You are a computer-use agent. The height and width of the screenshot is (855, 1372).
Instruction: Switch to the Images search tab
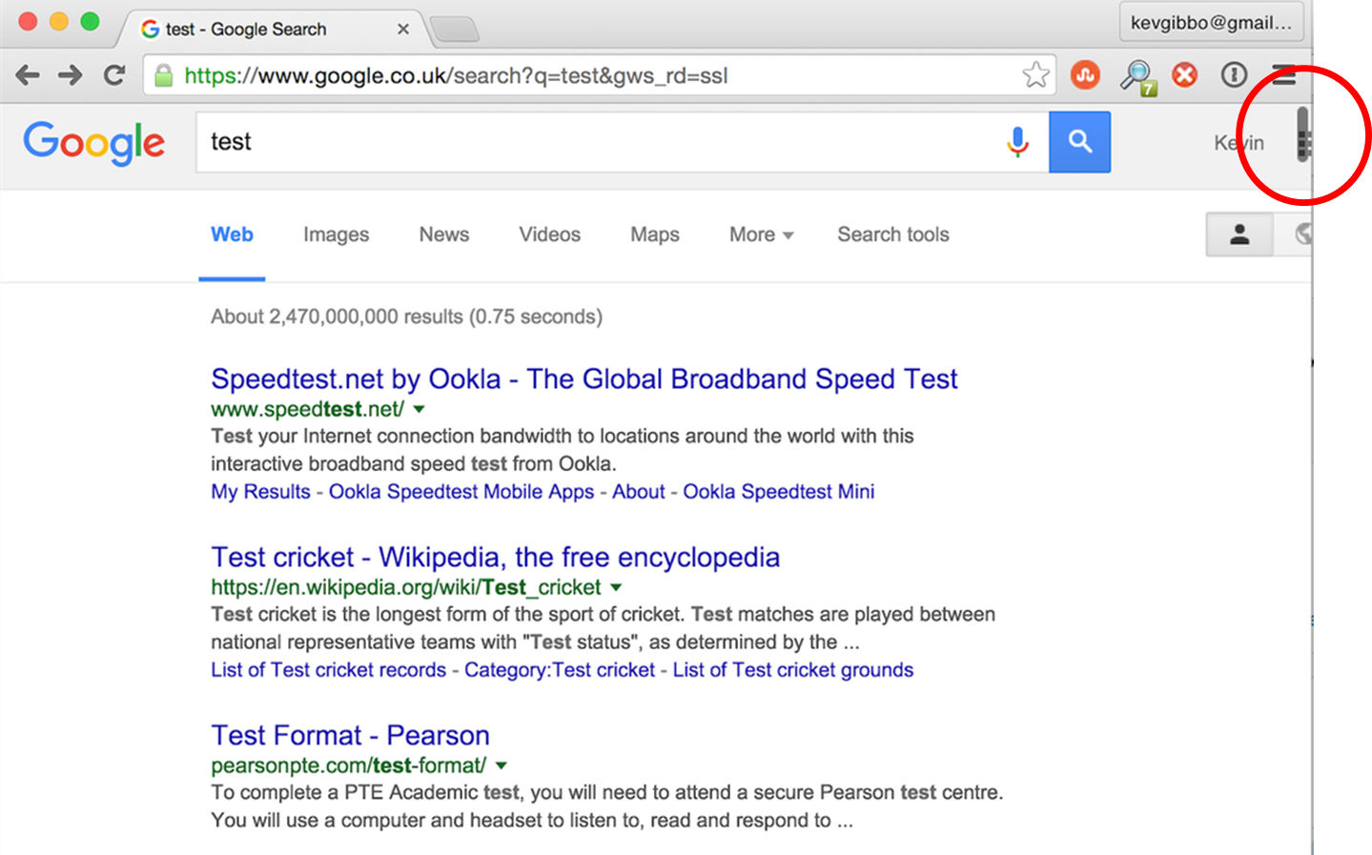(335, 234)
